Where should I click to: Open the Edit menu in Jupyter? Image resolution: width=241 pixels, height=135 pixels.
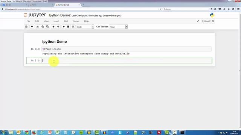[37, 21]
